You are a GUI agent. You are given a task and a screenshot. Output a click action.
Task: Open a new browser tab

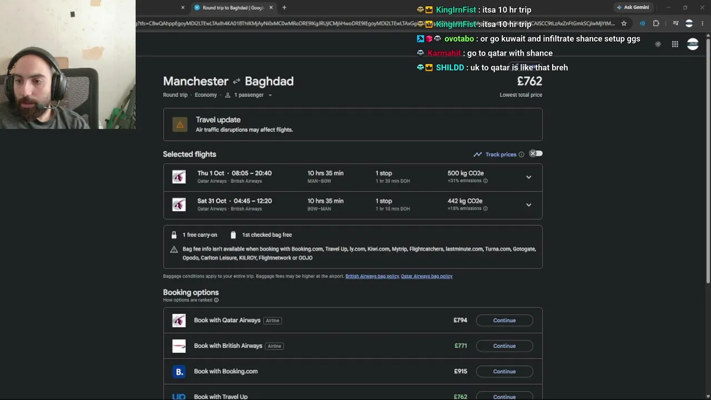click(284, 7)
